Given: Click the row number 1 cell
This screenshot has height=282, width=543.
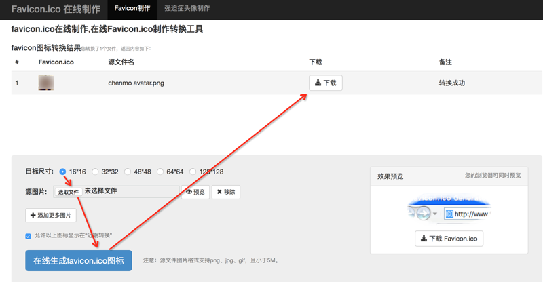Looking at the screenshot, I should click(x=17, y=83).
